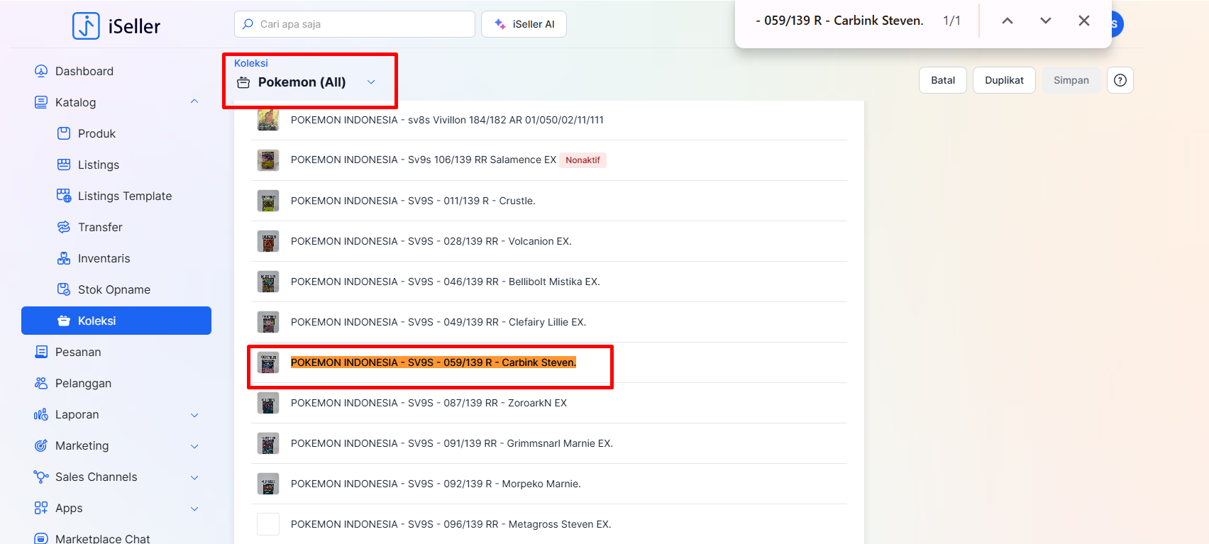Click the Dashboard gauge icon

[x=41, y=71]
